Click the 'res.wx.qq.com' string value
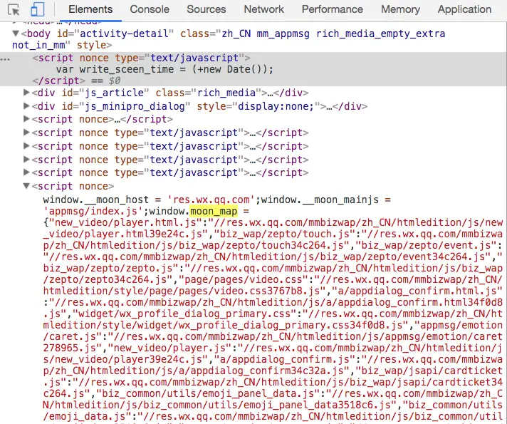Viewport: 507px width, 424px height. point(211,200)
